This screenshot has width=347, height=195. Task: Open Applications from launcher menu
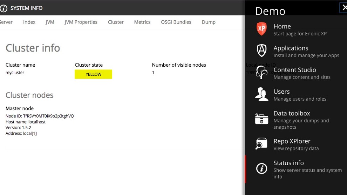(x=296, y=51)
